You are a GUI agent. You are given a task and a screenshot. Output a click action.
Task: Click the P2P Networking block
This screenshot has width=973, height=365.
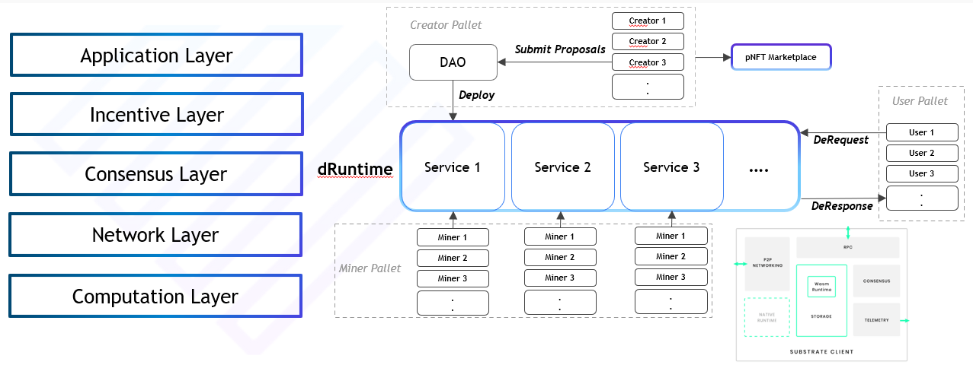[x=767, y=264]
